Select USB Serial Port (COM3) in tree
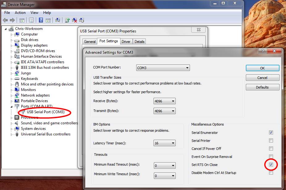The width and height of the screenshot is (286, 190). [45, 112]
